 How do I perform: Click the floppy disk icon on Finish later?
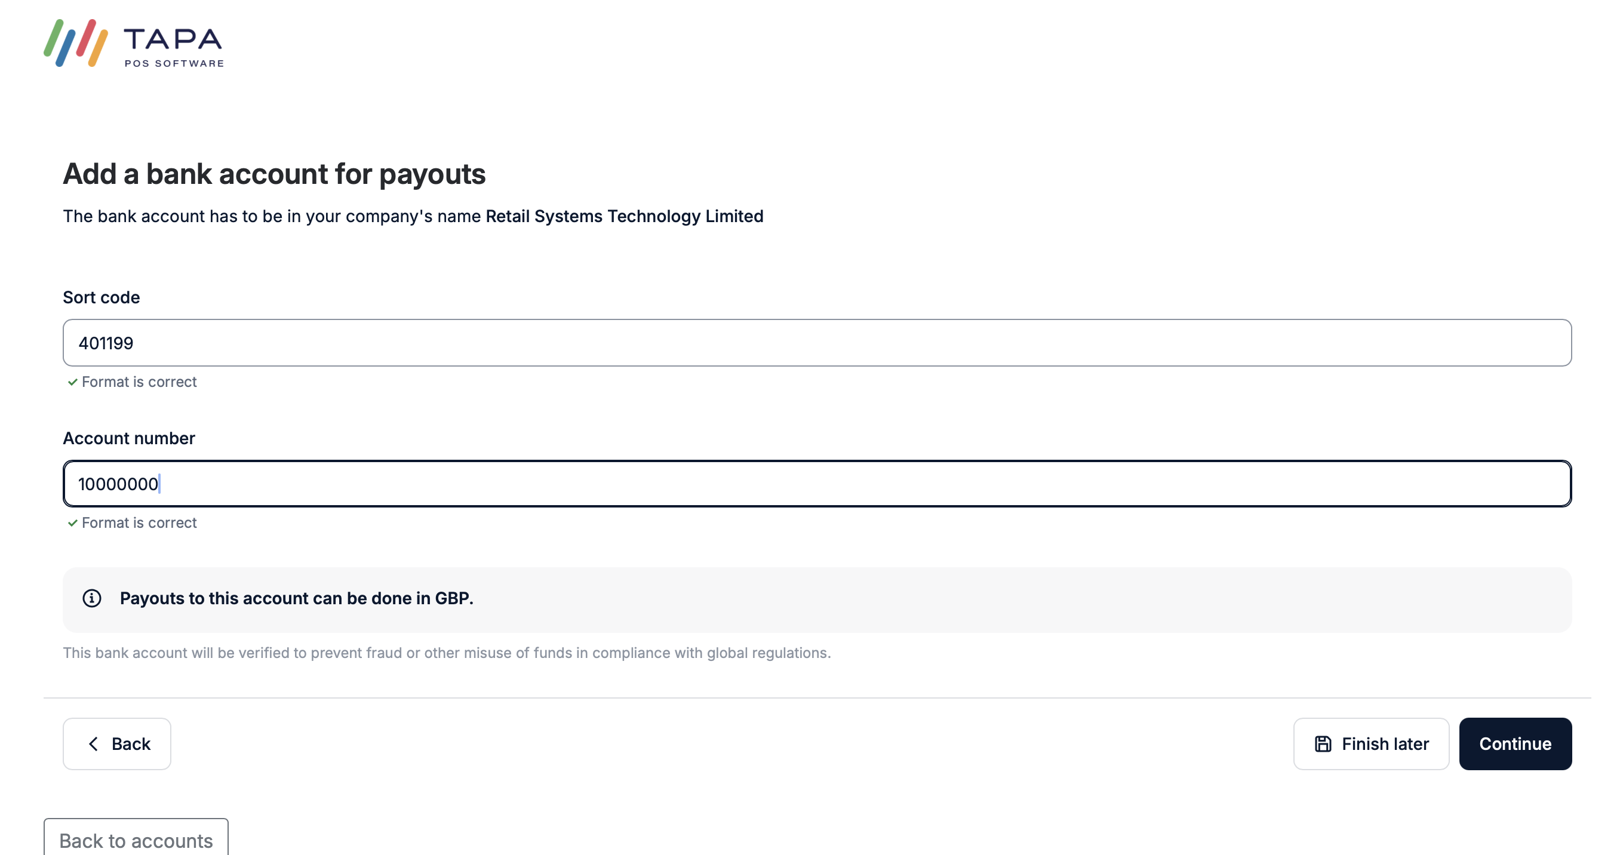point(1324,743)
